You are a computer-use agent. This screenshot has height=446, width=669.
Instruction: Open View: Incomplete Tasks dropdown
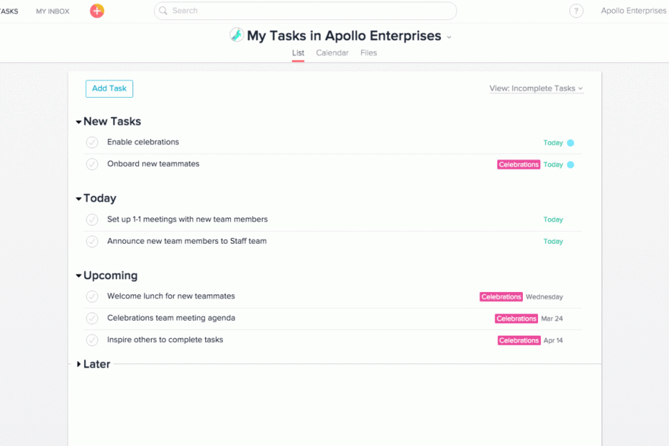pos(536,88)
